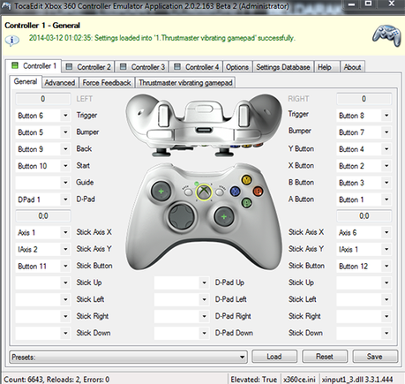The width and height of the screenshot is (405, 384).
Task: Switch to the Controller 2 tab
Action: coord(88,67)
